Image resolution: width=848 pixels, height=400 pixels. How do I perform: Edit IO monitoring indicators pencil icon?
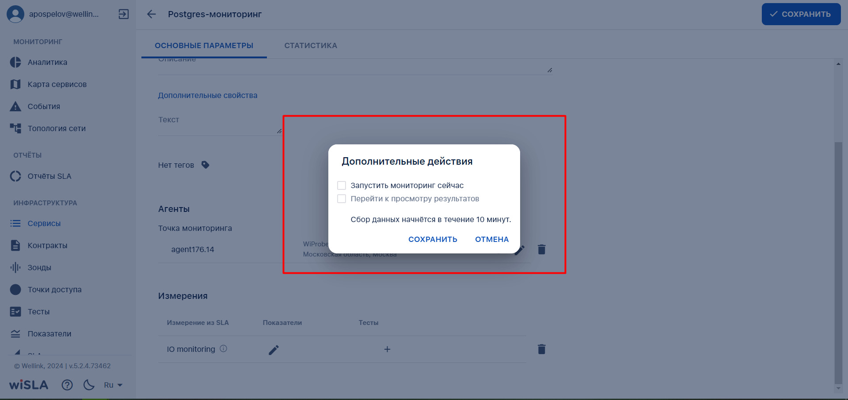pyautogui.click(x=274, y=350)
